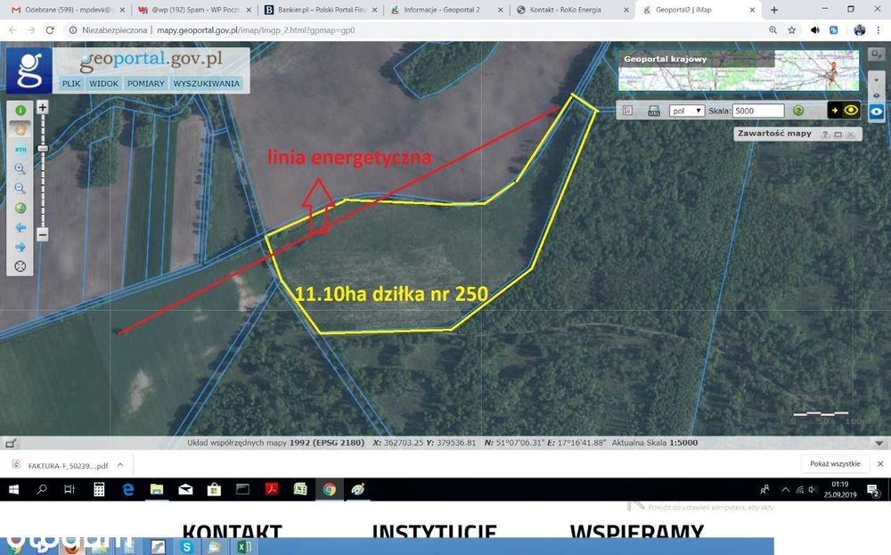
Task: Open a new browser tab
Action: 774,10
